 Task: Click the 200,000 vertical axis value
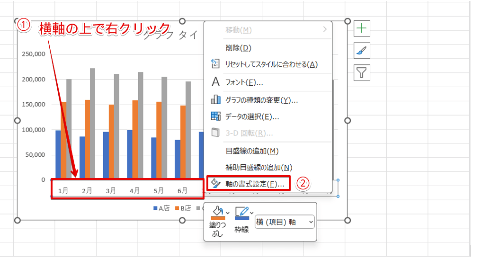[x=34, y=80]
